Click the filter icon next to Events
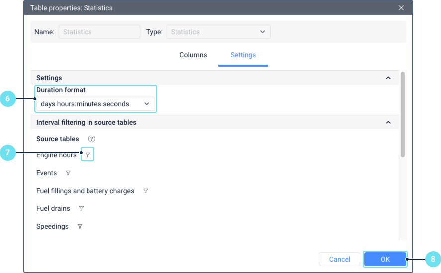Image resolution: width=441 pixels, height=273 pixels. pyautogui.click(x=68, y=173)
